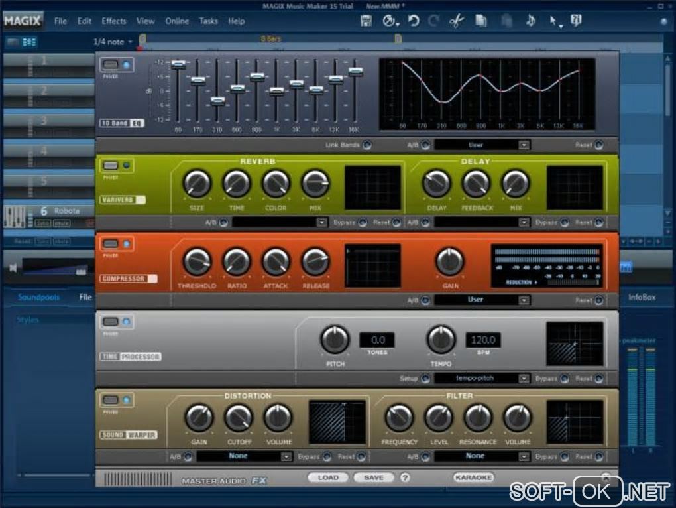This screenshot has width=676, height=508.
Task: Open the Edit menu
Action: pos(84,21)
